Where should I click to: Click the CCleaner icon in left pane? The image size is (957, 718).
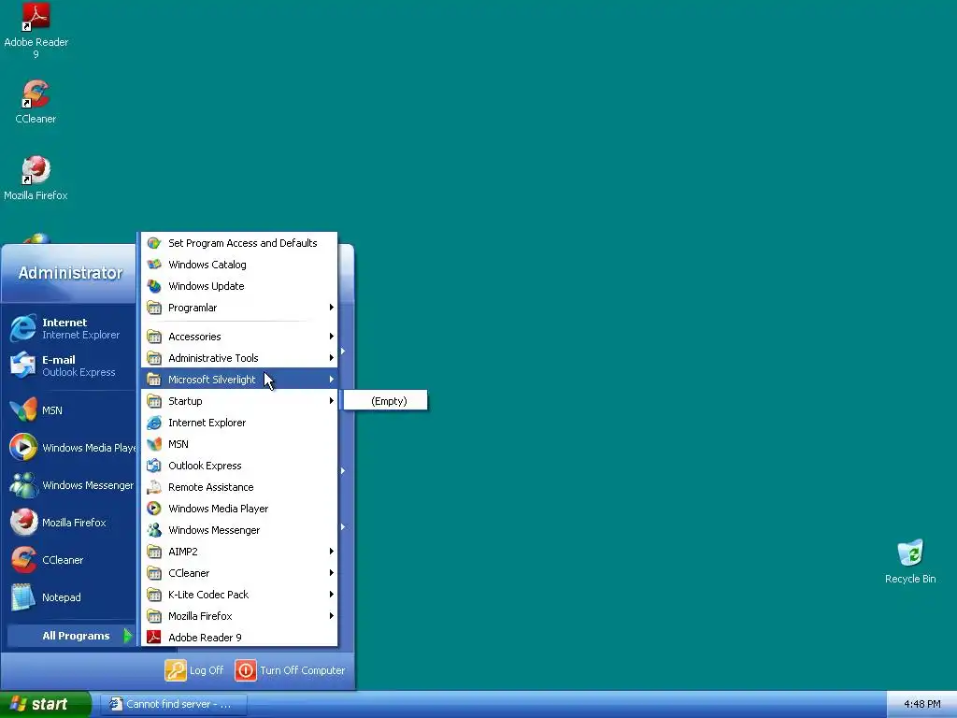[x=23, y=560]
